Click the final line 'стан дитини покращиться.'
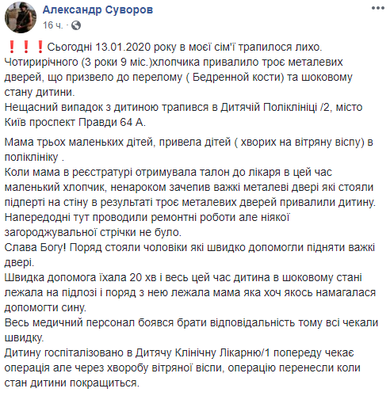The height and width of the screenshot is (396, 390). click(71, 383)
